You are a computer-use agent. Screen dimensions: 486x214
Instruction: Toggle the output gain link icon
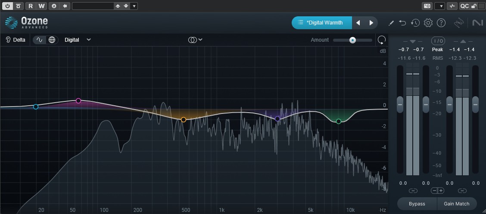click(462, 191)
